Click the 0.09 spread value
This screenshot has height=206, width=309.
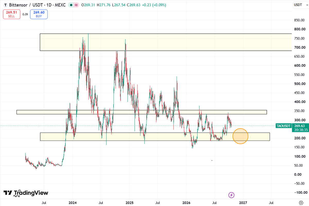(x=25, y=14)
